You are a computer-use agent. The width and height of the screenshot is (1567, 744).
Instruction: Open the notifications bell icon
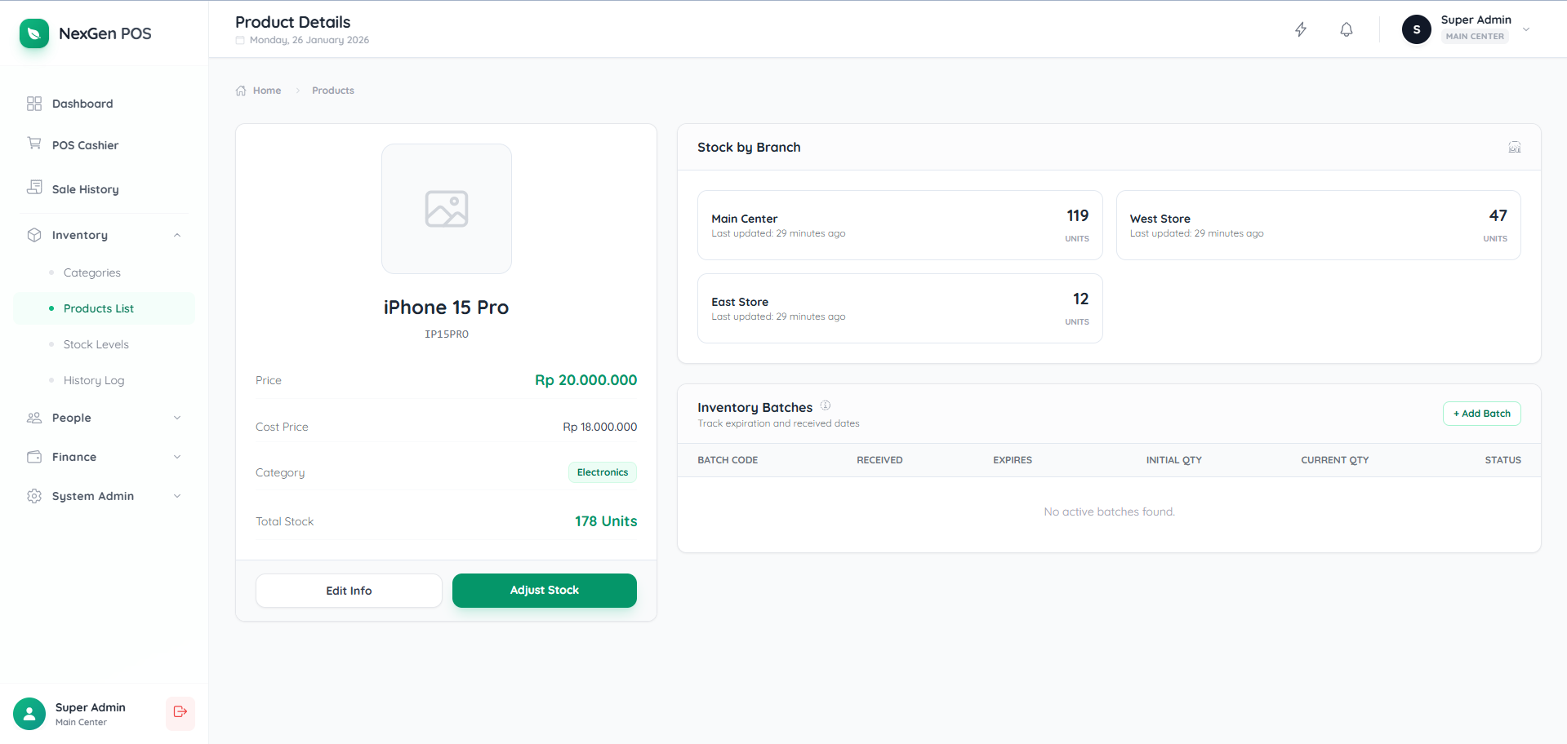pos(1346,29)
